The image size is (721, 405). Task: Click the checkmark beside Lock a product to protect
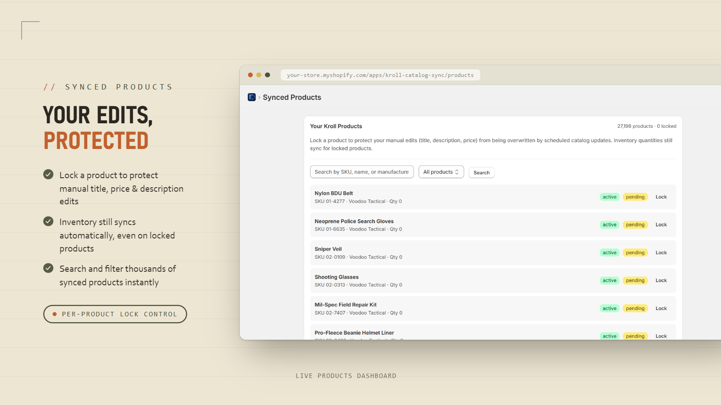click(48, 174)
